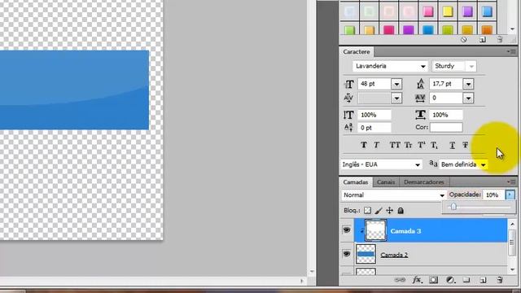The height and width of the screenshot is (293, 521).
Task: Open the Normal blend mode dropdown
Action: (x=442, y=195)
